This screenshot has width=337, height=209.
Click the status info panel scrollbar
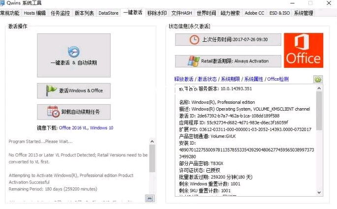point(319,113)
